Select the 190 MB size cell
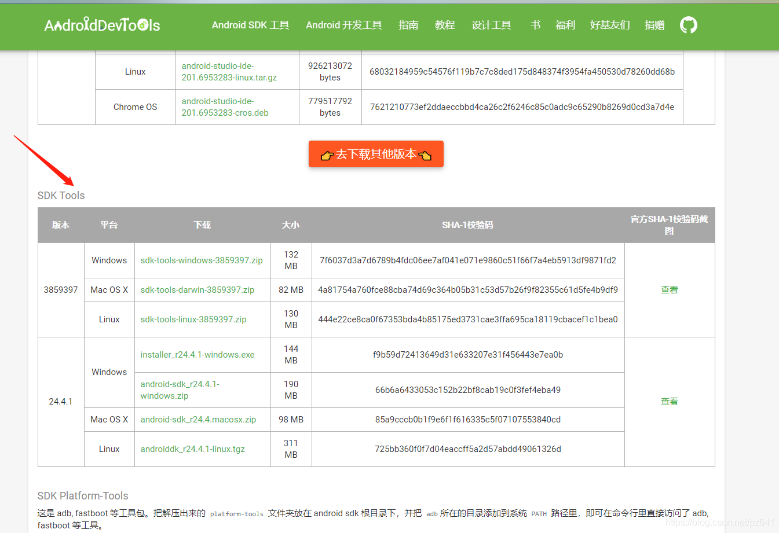This screenshot has width=779, height=533. 291,390
